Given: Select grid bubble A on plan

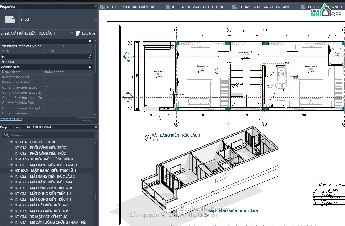Looking at the screenshot, I should (x=130, y=109).
